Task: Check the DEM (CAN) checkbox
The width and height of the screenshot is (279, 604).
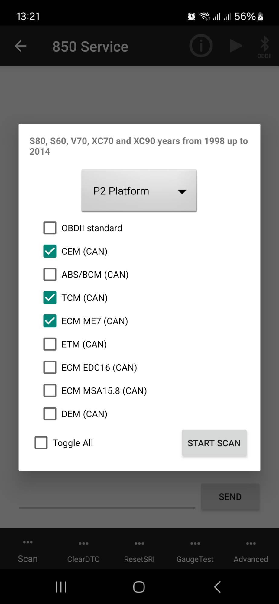Action: point(50,414)
